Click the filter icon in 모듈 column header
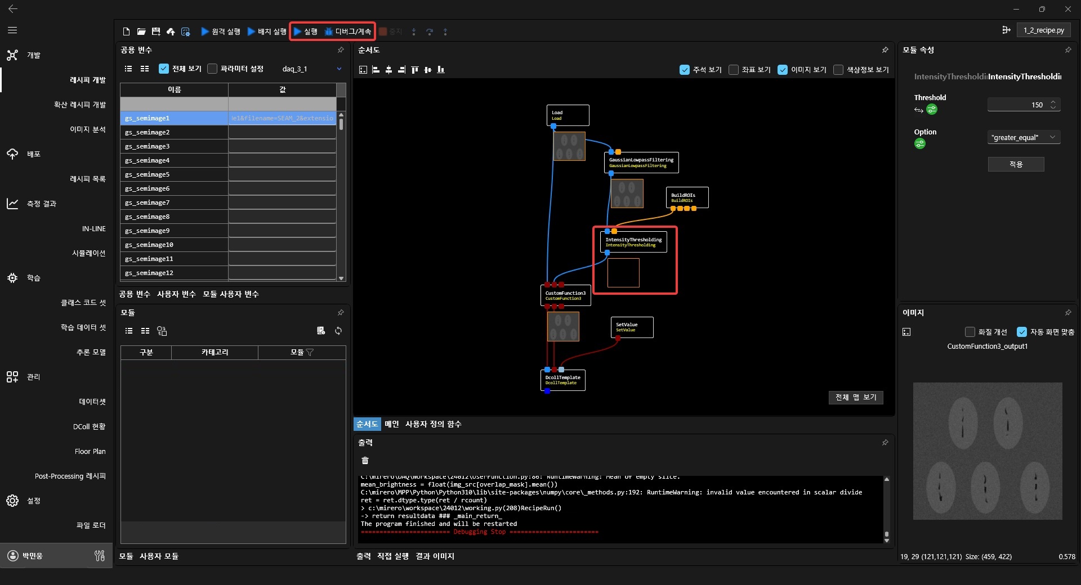 coord(310,352)
